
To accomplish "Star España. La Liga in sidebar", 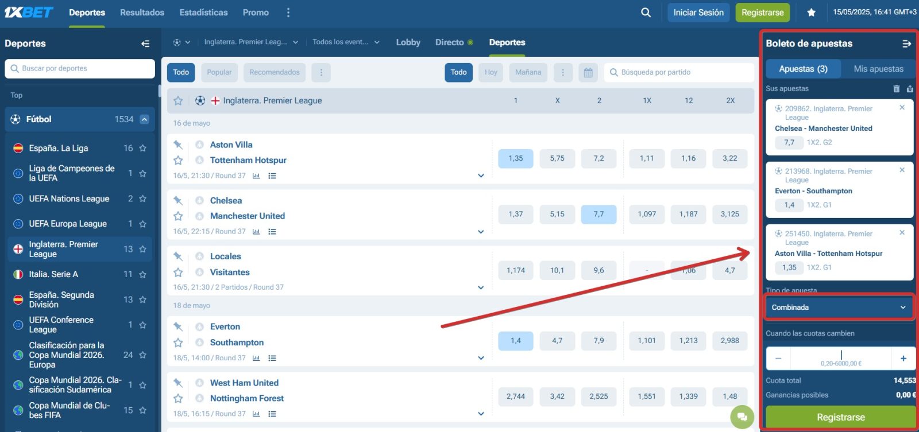I will click(142, 148).
